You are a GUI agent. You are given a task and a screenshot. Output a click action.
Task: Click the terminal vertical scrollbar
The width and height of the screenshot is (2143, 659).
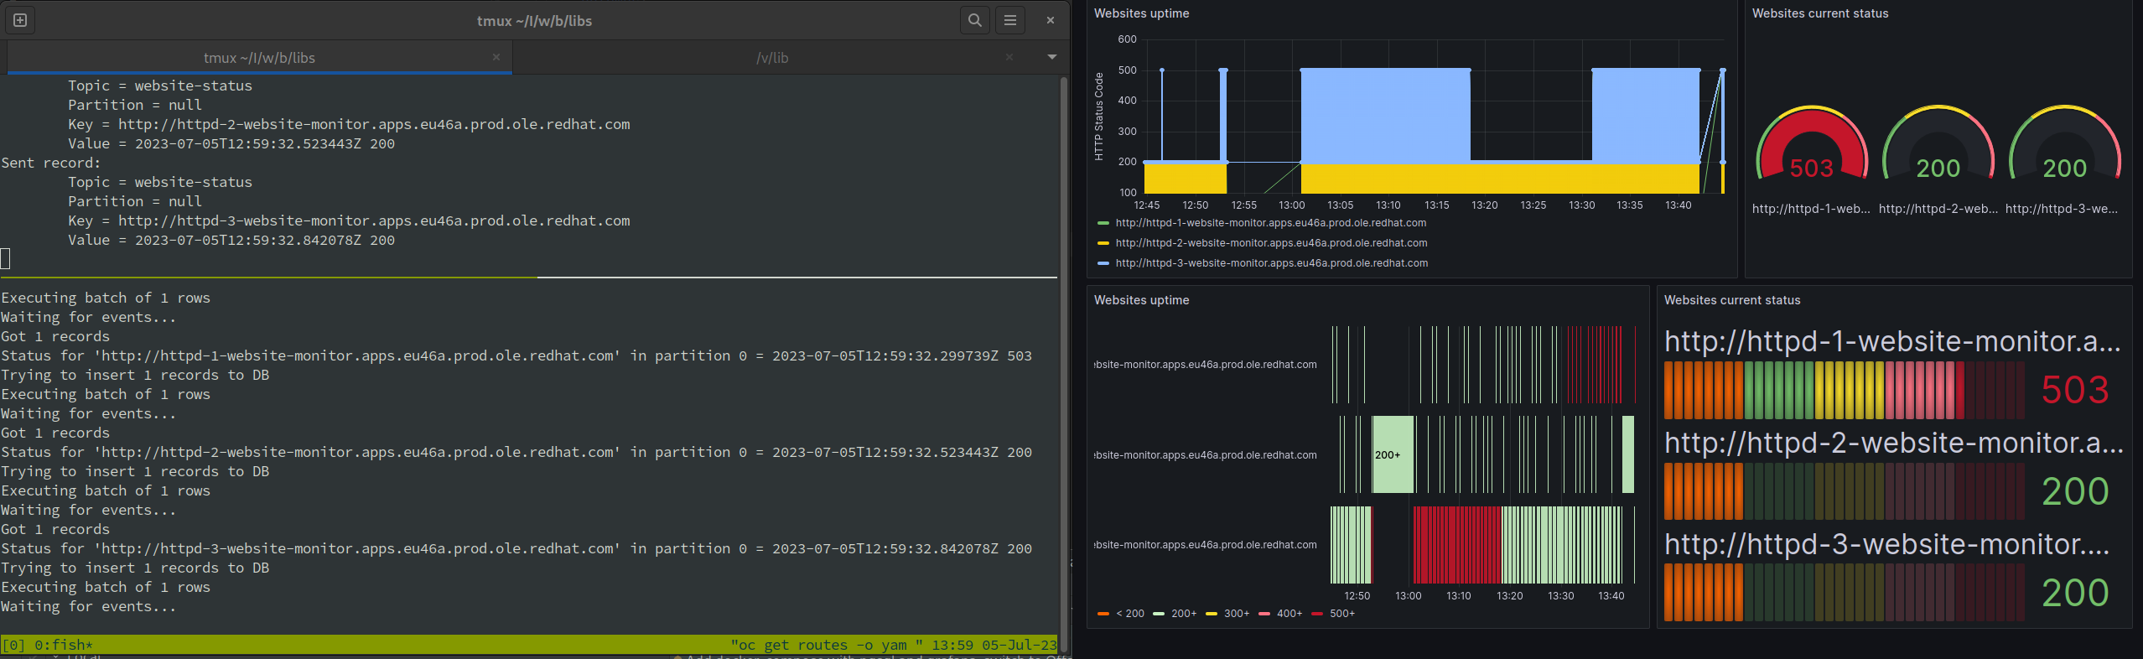point(1063,352)
